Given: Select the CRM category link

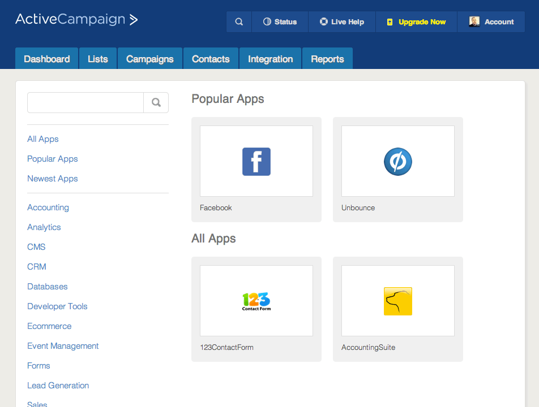Looking at the screenshot, I should (37, 267).
